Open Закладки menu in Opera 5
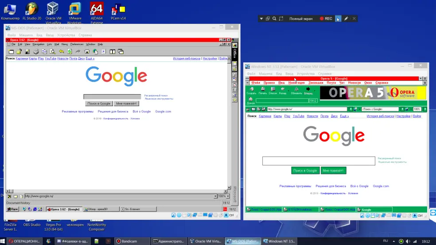 click(x=315, y=83)
